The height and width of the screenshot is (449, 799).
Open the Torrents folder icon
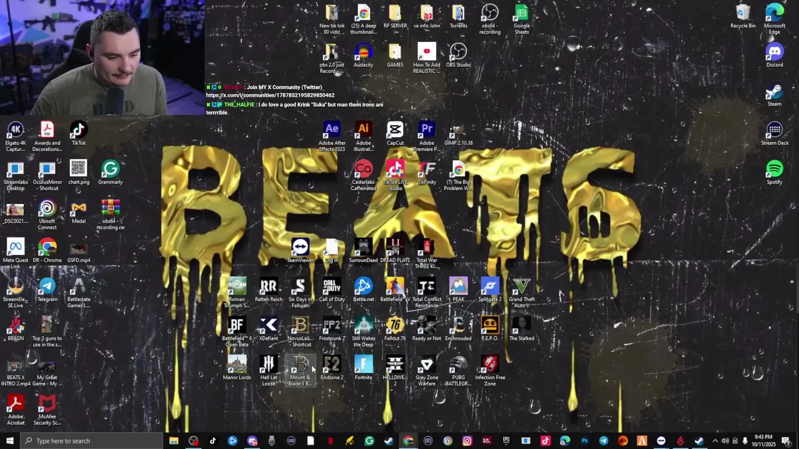coord(458,16)
